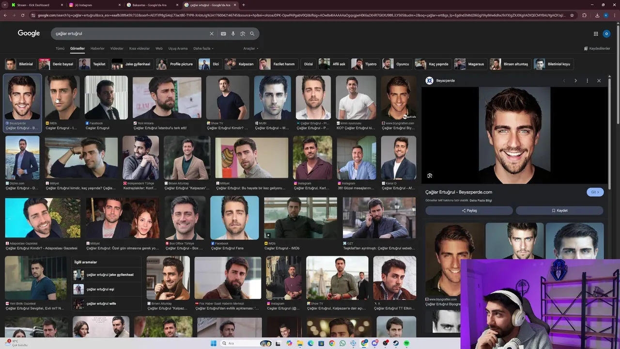Open the Web results tab
The height and width of the screenshot is (349, 620).
(159, 48)
